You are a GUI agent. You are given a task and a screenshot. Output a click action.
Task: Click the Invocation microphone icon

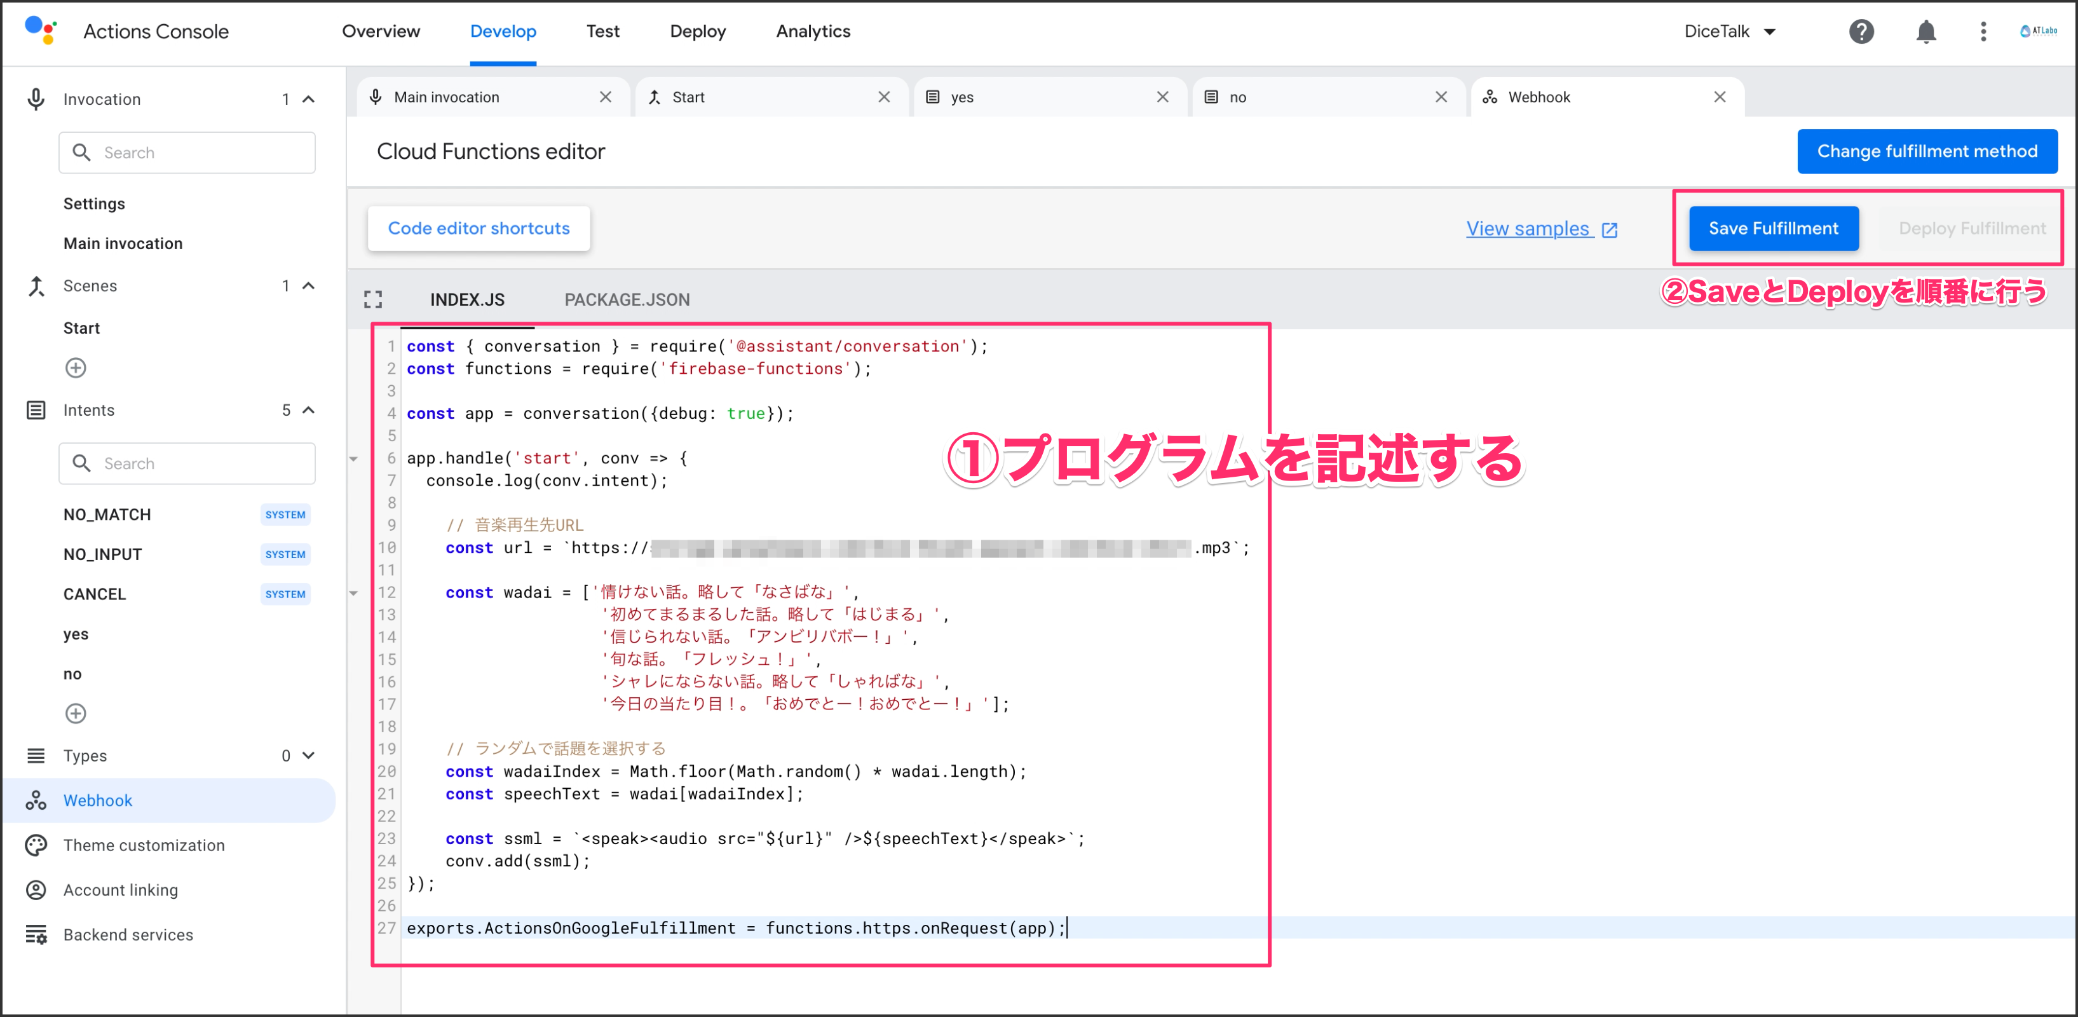tap(36, 99)
